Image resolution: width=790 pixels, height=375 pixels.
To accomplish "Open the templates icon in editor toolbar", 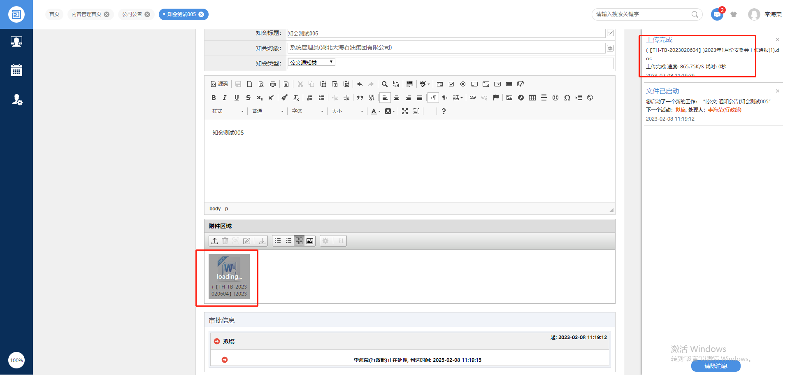I will coord(286,84).
